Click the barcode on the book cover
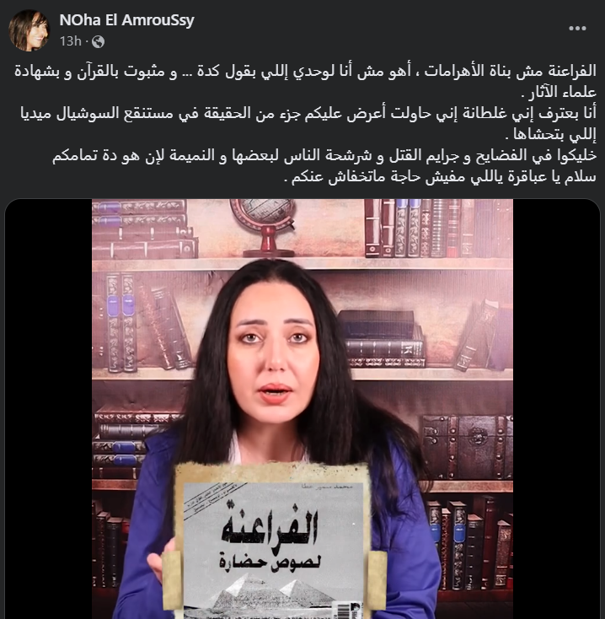This screenshot has width=605, height=619. click(x=342, y=610)
